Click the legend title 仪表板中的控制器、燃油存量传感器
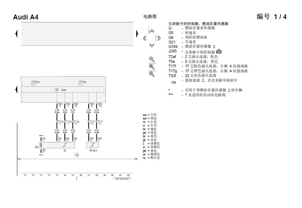302x208 pixels. click(x=198, y=24)
